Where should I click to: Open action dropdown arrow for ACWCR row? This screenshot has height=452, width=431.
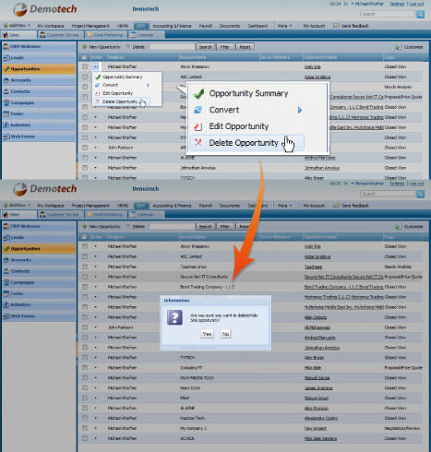95,438
